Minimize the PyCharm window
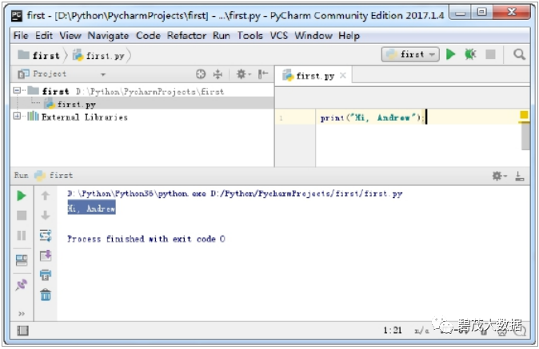This screenshot has width=539, height=349. 461,12
